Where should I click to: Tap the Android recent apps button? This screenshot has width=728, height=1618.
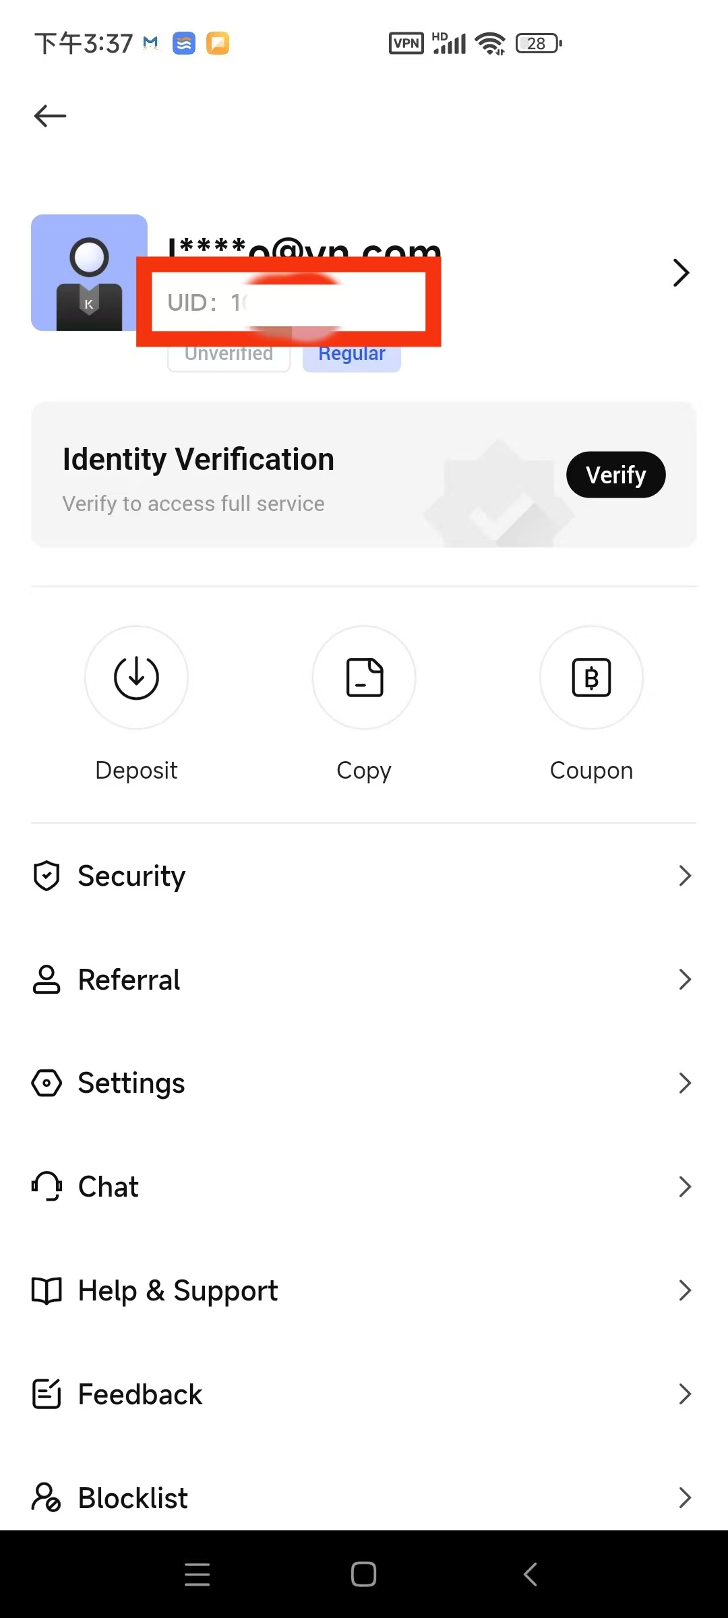197,1574
